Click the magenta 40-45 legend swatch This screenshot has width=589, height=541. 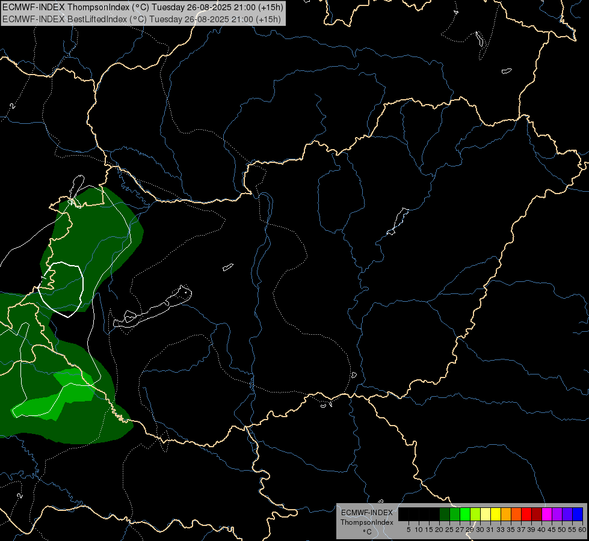[x=547, y=514]
